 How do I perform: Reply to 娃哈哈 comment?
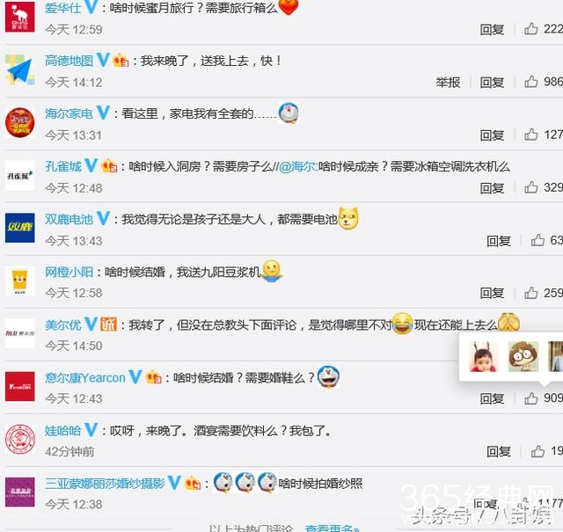coord(499,451)
